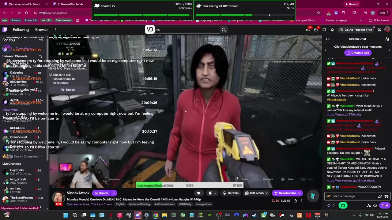The image size is (392, 220).
Task: Open the 7TV emote menu in chat box
Action: point(386,196)
